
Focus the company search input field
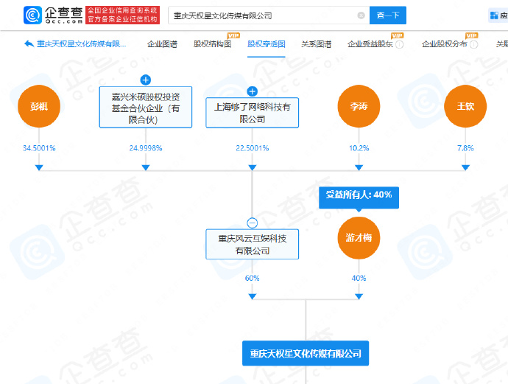click(x=269, y=15)
